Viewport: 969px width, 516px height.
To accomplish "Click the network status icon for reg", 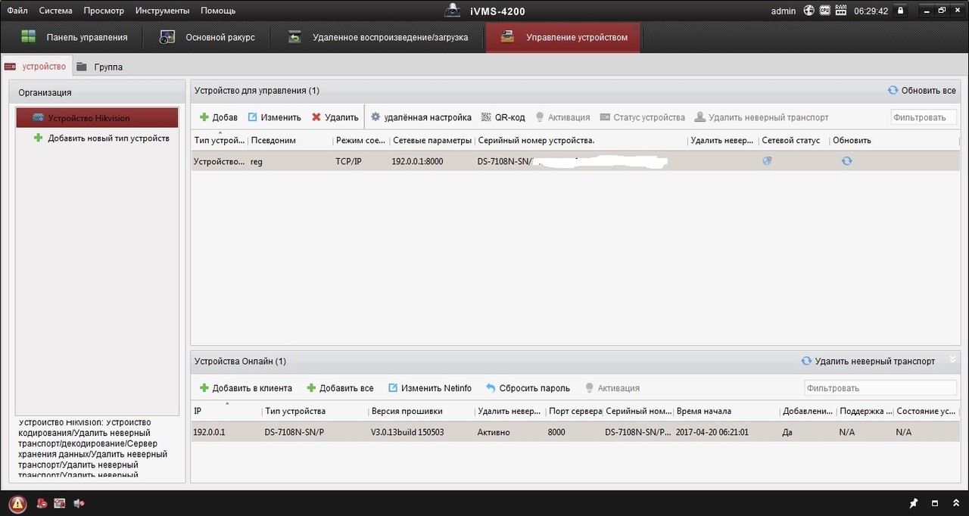I will pyautogui.click(x=767, y=160).
